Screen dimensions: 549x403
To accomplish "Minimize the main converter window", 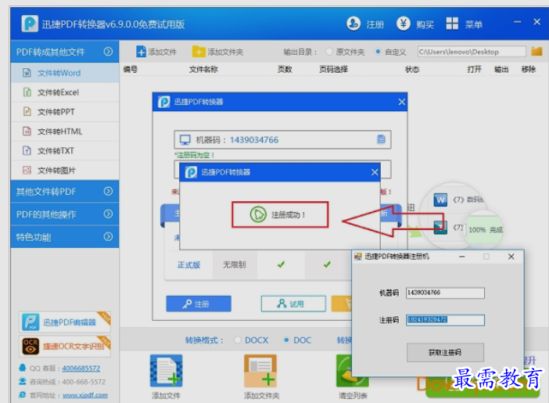I will coord(517,22).
